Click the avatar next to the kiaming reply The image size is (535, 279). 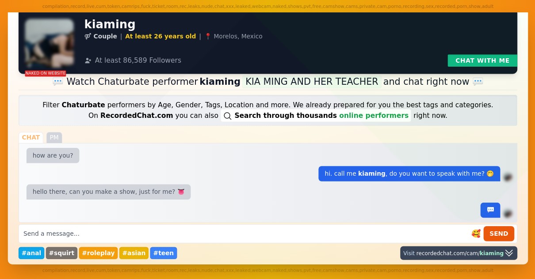508,177
